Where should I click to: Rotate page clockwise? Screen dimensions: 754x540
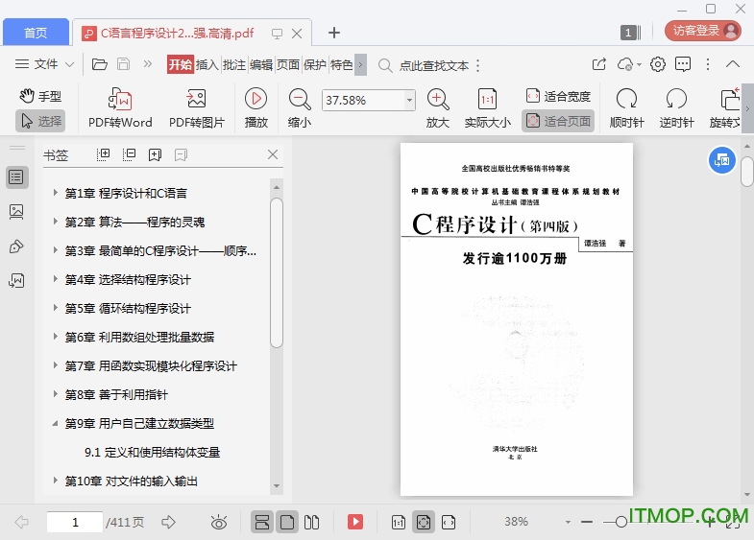[626, 108]
